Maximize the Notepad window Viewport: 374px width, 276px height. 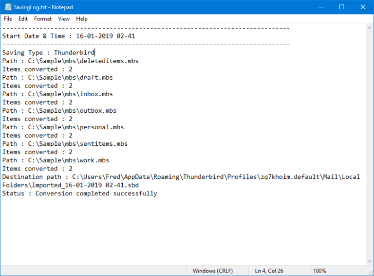click(341, 7)
